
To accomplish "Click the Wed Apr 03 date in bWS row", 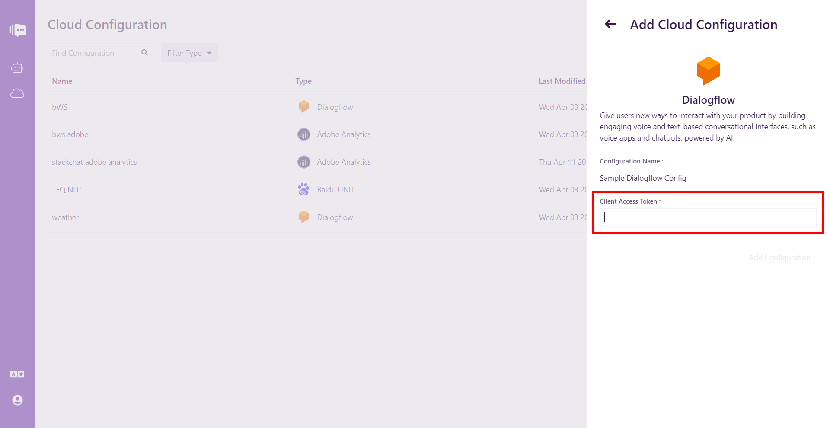I will click(x=563, y=107).
